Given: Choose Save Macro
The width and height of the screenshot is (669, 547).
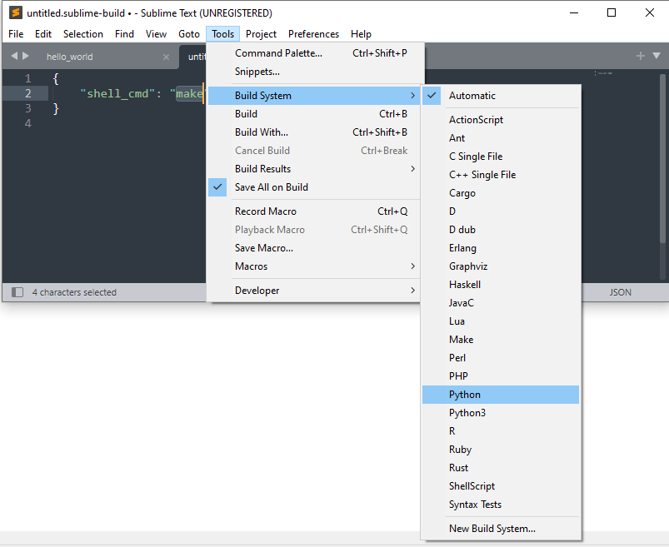Looking at the screenshot, I should click(314, 248).
